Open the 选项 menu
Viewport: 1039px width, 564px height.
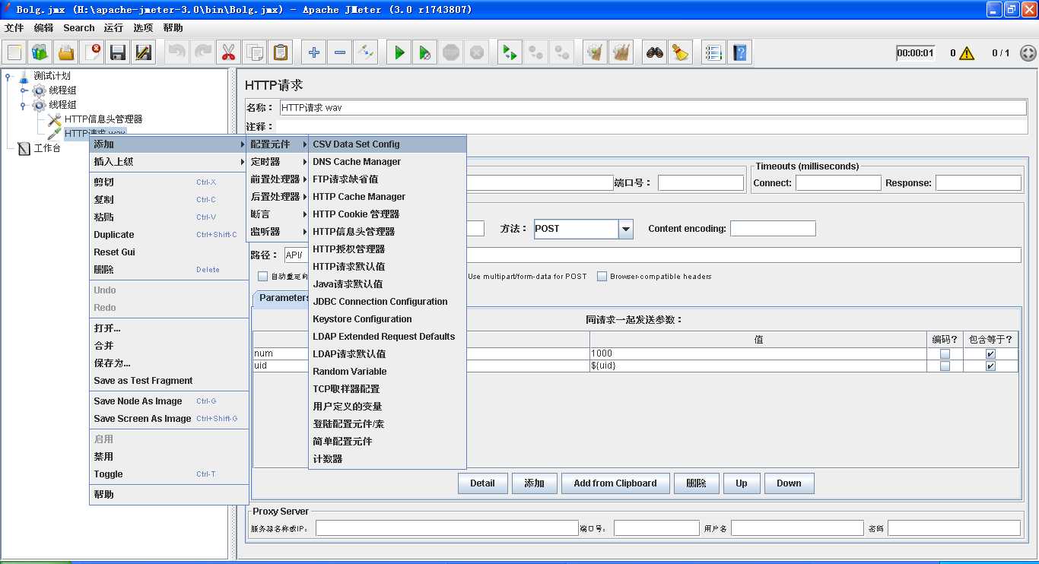click(143, 28)
